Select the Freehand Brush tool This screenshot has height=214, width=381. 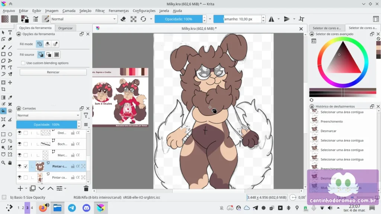(x=3, y=47)
